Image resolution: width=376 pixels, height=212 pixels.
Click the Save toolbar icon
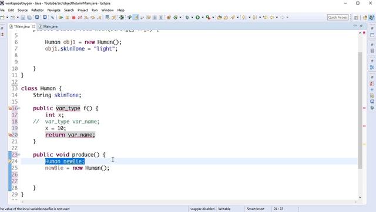pos(23,17)
